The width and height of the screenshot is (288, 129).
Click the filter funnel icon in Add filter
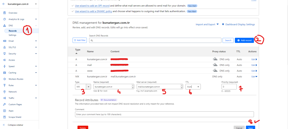point(75,40)
